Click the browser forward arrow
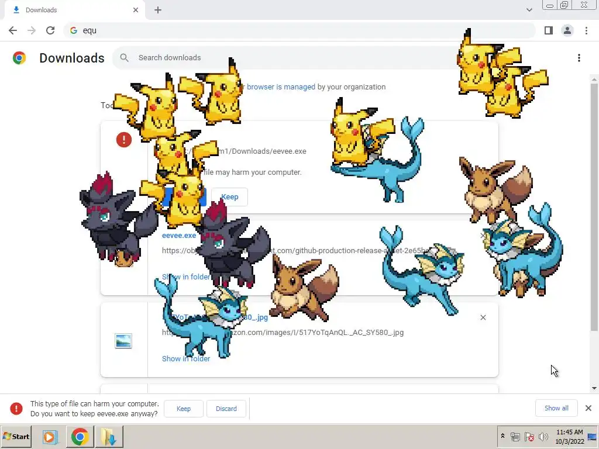 (32, 30)
